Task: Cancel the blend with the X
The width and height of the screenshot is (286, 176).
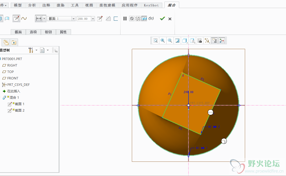Action: (170, 19)
